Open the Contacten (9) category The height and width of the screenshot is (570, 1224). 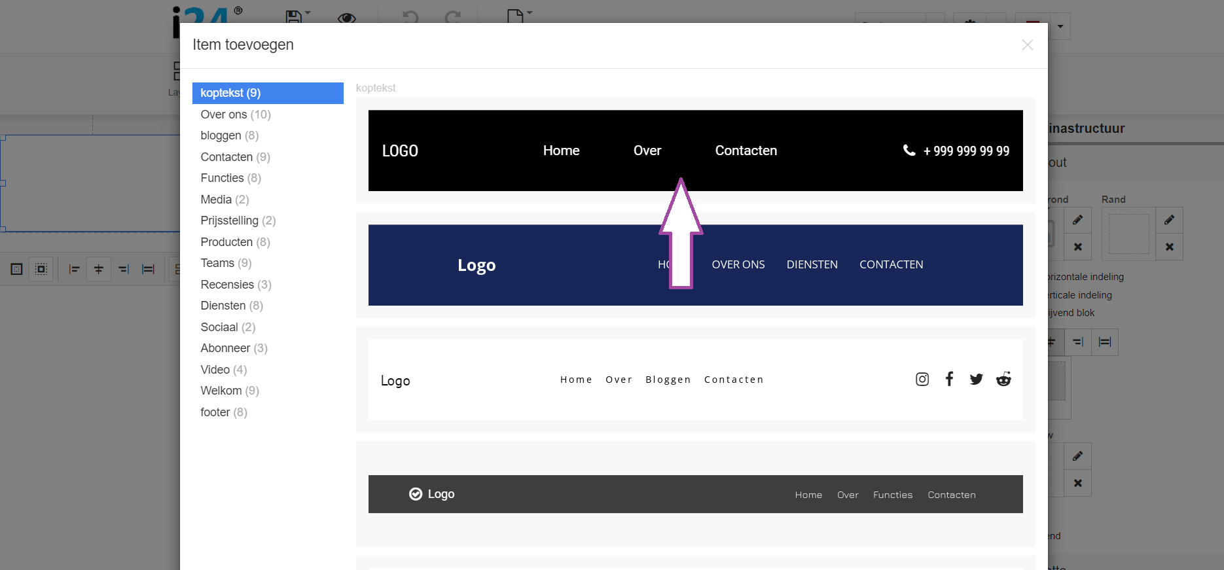(236, 157)
